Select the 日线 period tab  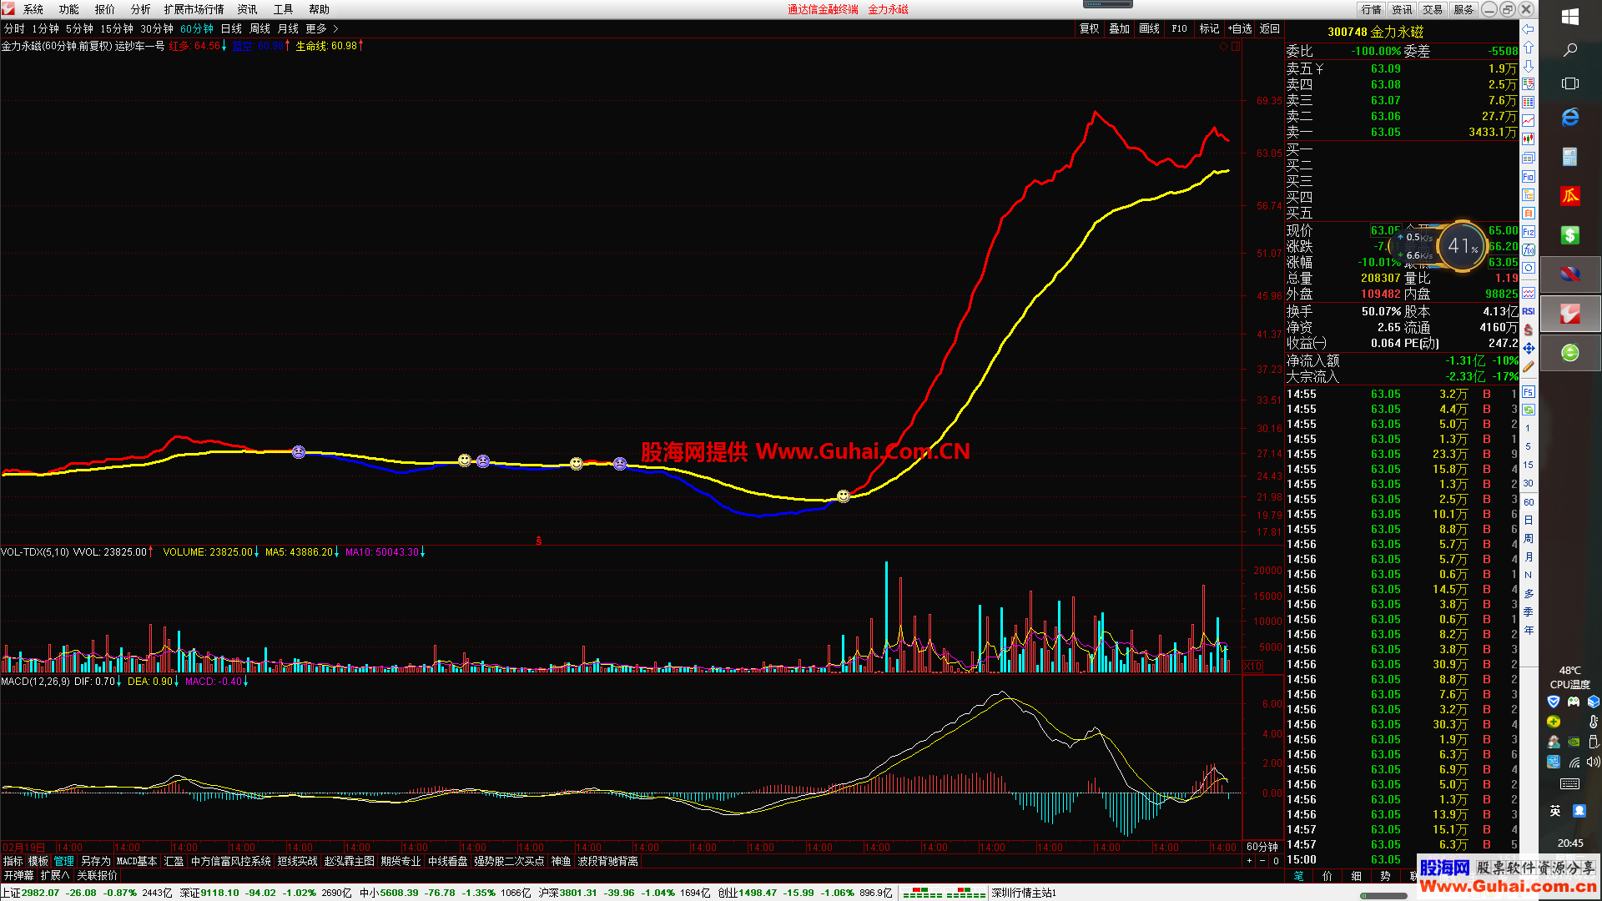(231, 28)
